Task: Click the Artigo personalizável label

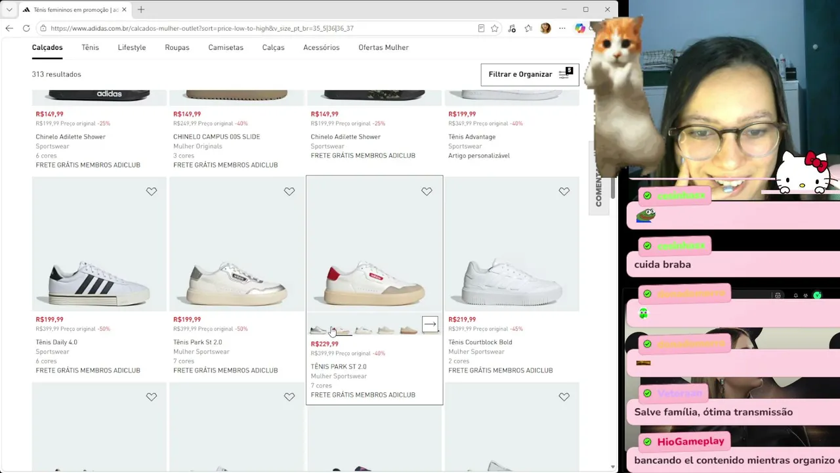Action: (479, 156)
